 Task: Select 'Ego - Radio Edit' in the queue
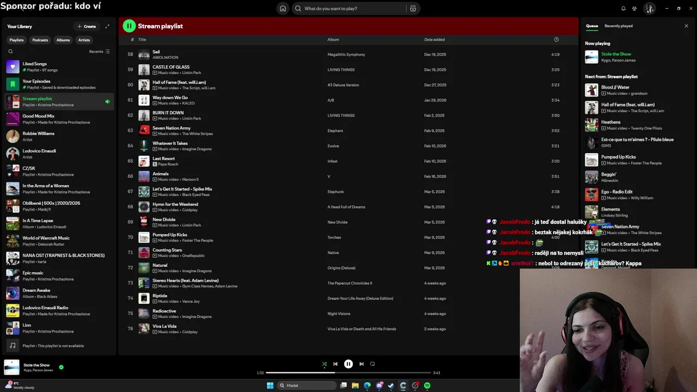click(634, 195)
